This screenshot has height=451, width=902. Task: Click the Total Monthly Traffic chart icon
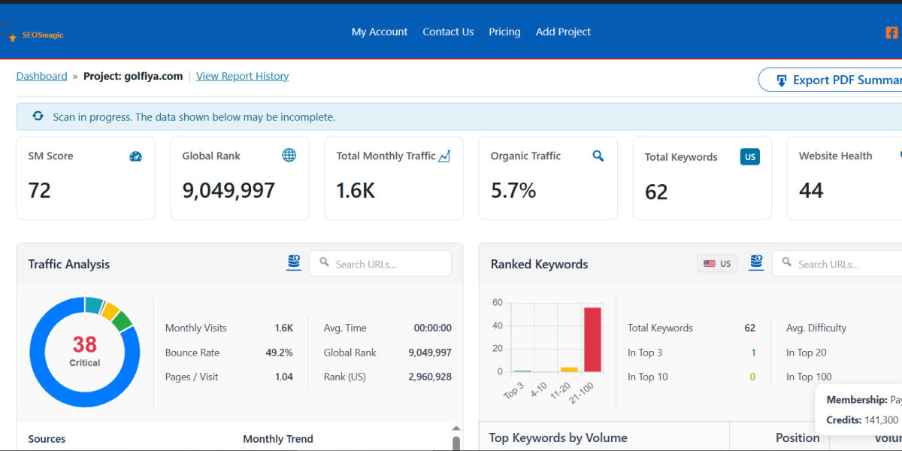pos(444,156)
